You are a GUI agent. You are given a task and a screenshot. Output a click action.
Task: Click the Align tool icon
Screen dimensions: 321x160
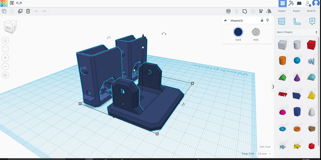point(261,11)
